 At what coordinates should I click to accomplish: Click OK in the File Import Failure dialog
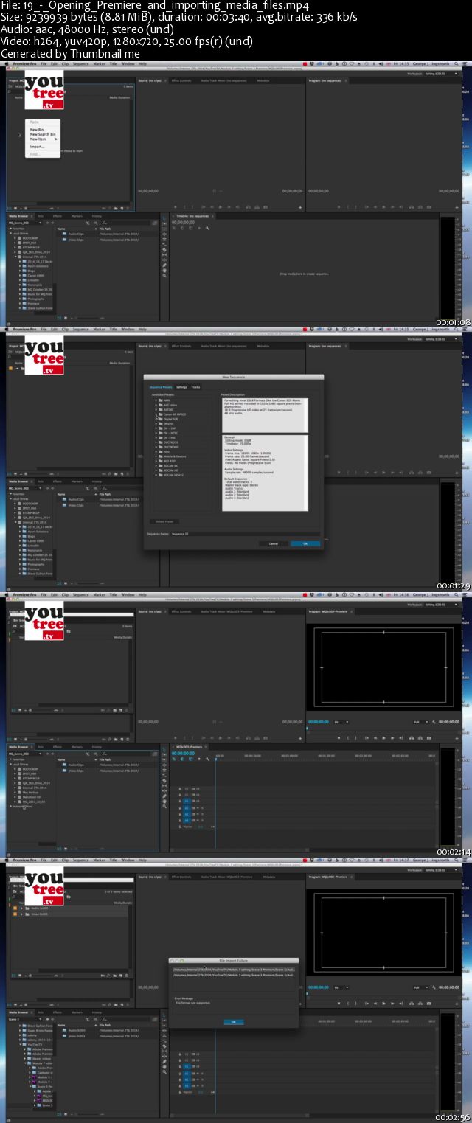tap(233, 1021)
